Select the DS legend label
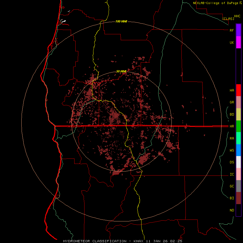 pyautogui.click(x=232, y=162)
